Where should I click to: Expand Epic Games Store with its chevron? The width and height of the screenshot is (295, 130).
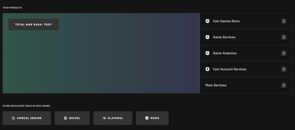[x=284, y=21]
